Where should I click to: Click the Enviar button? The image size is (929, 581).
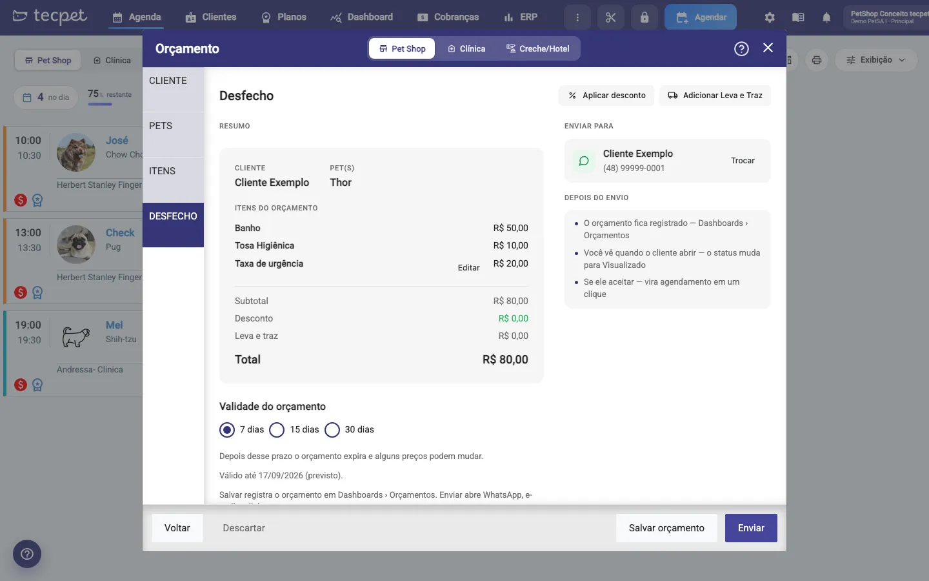coord(751,528)
